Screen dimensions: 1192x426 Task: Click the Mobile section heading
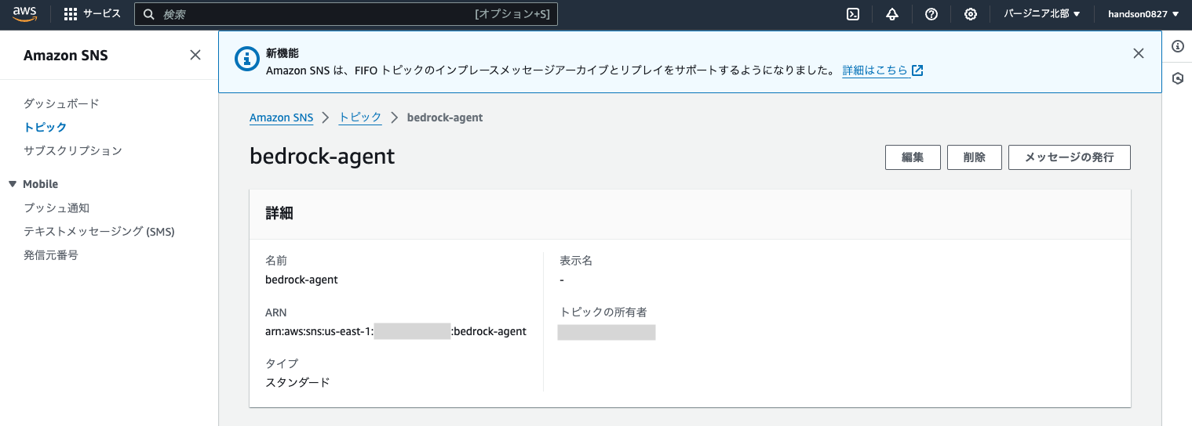click(x=41, y=184)
